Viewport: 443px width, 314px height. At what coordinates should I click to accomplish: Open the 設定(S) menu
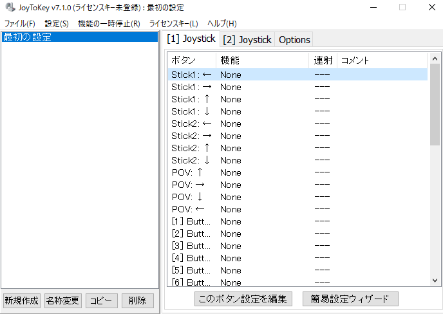pos(57,23)
